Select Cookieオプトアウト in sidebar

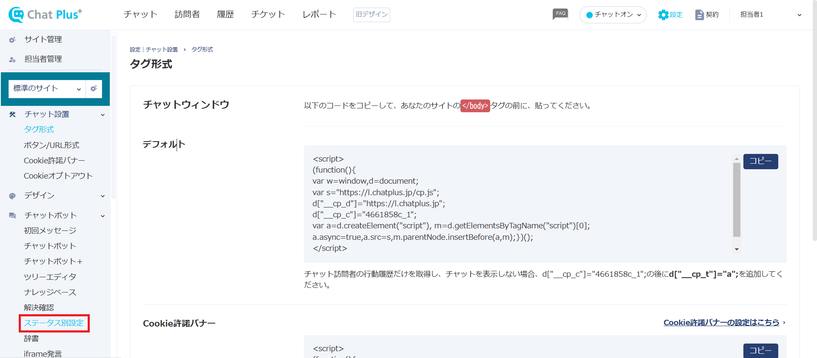click(58, 176)
